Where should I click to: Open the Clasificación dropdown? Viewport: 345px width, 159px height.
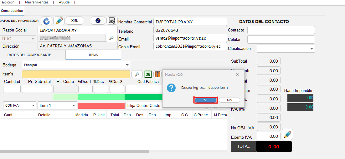point(312,49)
